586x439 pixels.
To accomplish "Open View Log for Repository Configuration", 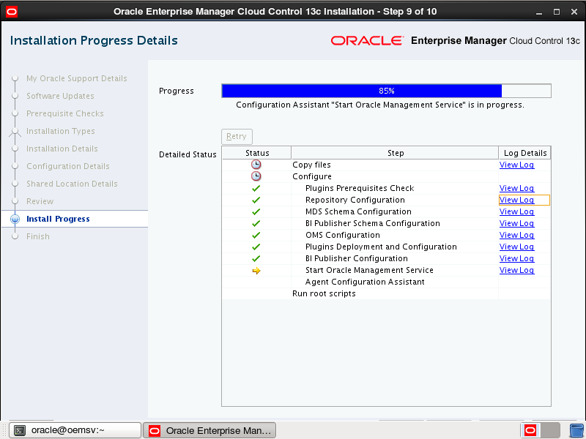I will [516, 200].
